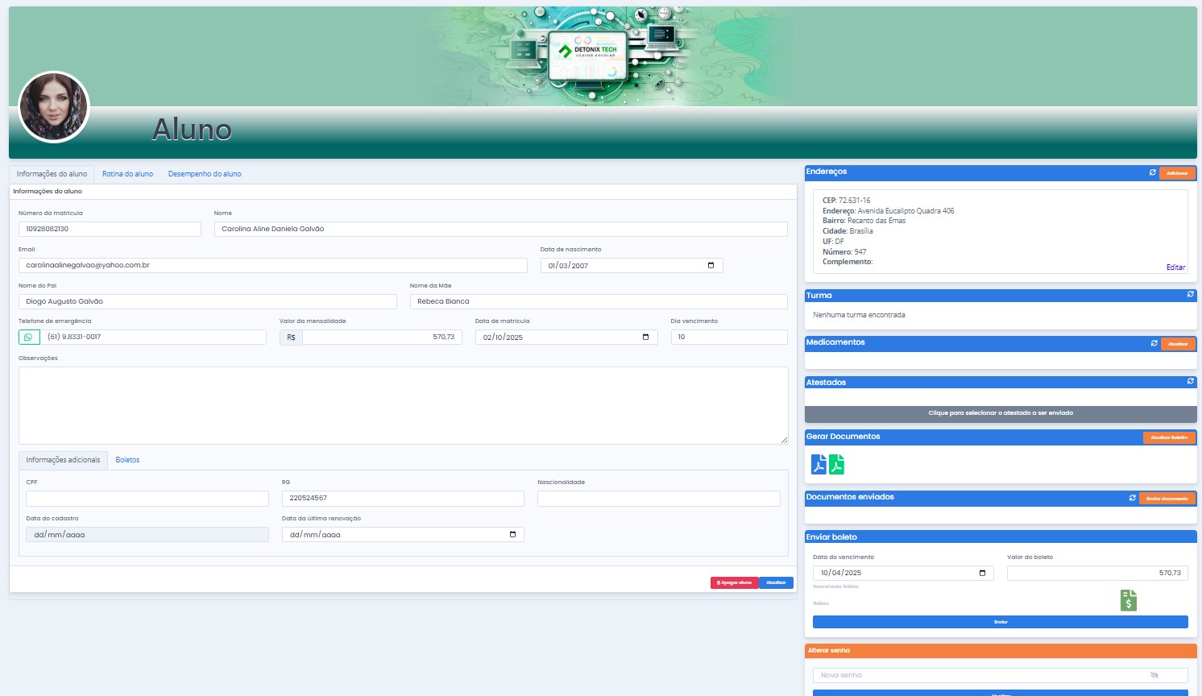Image resolution: width=1202 pixels, height=696 pixels.
Task: Click the Nacionalidade input field
Action: coord(659,499)
